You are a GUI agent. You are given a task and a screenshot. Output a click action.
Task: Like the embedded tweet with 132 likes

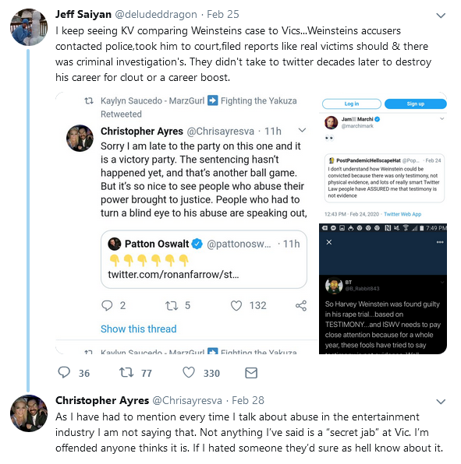[236, 306]
